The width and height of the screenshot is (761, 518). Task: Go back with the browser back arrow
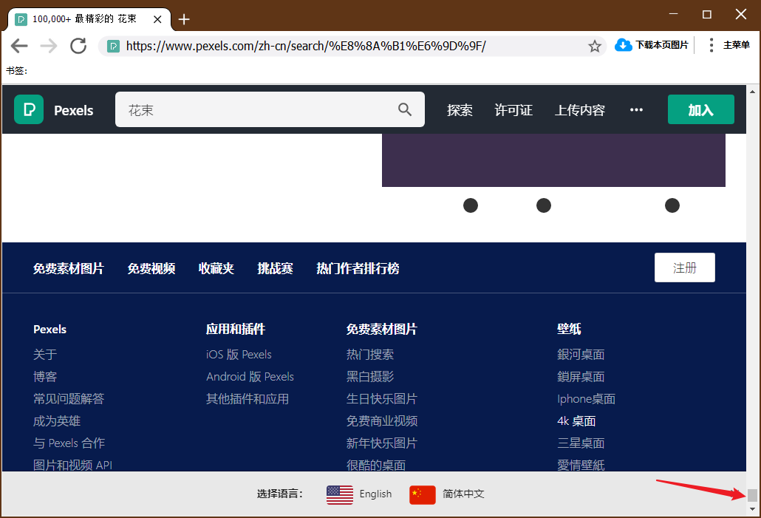(x=19, y=46)
